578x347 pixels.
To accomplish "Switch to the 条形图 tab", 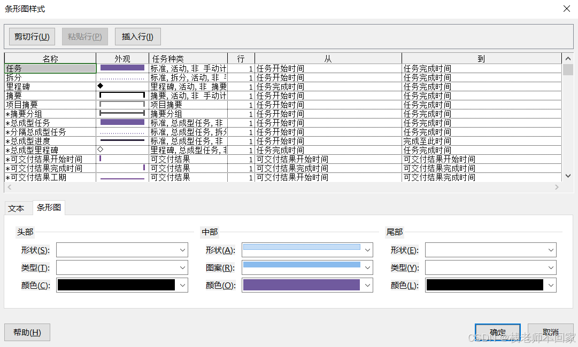I will pos(49,208).
